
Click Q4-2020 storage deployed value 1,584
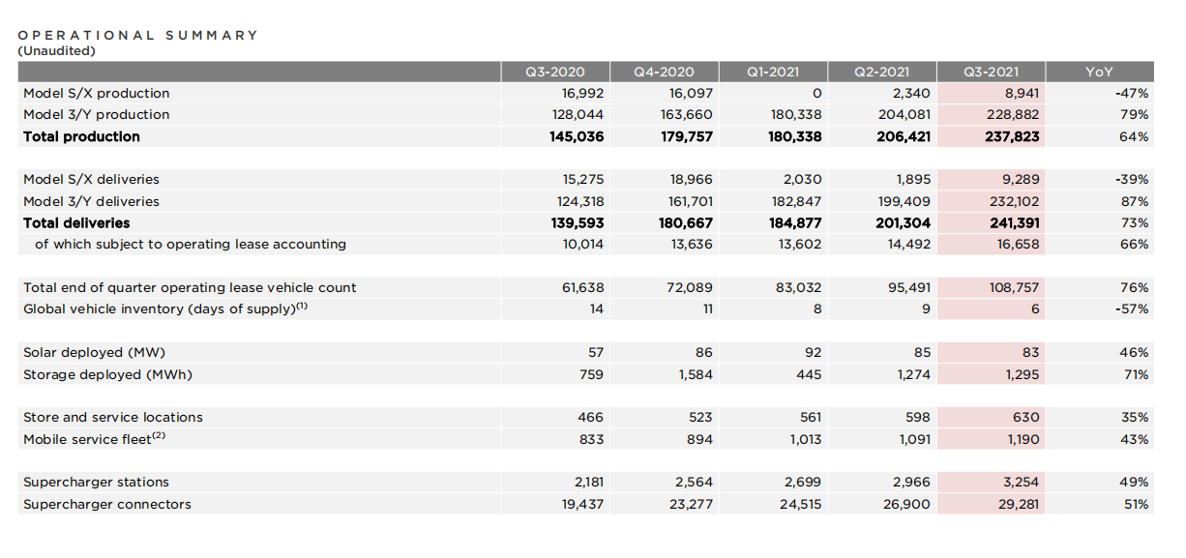(697, 374)
